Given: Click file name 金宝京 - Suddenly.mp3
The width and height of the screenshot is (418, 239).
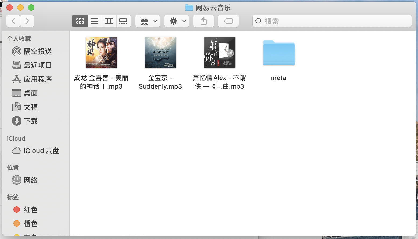Looking at the screenshot, I should [x=160, y=82].
